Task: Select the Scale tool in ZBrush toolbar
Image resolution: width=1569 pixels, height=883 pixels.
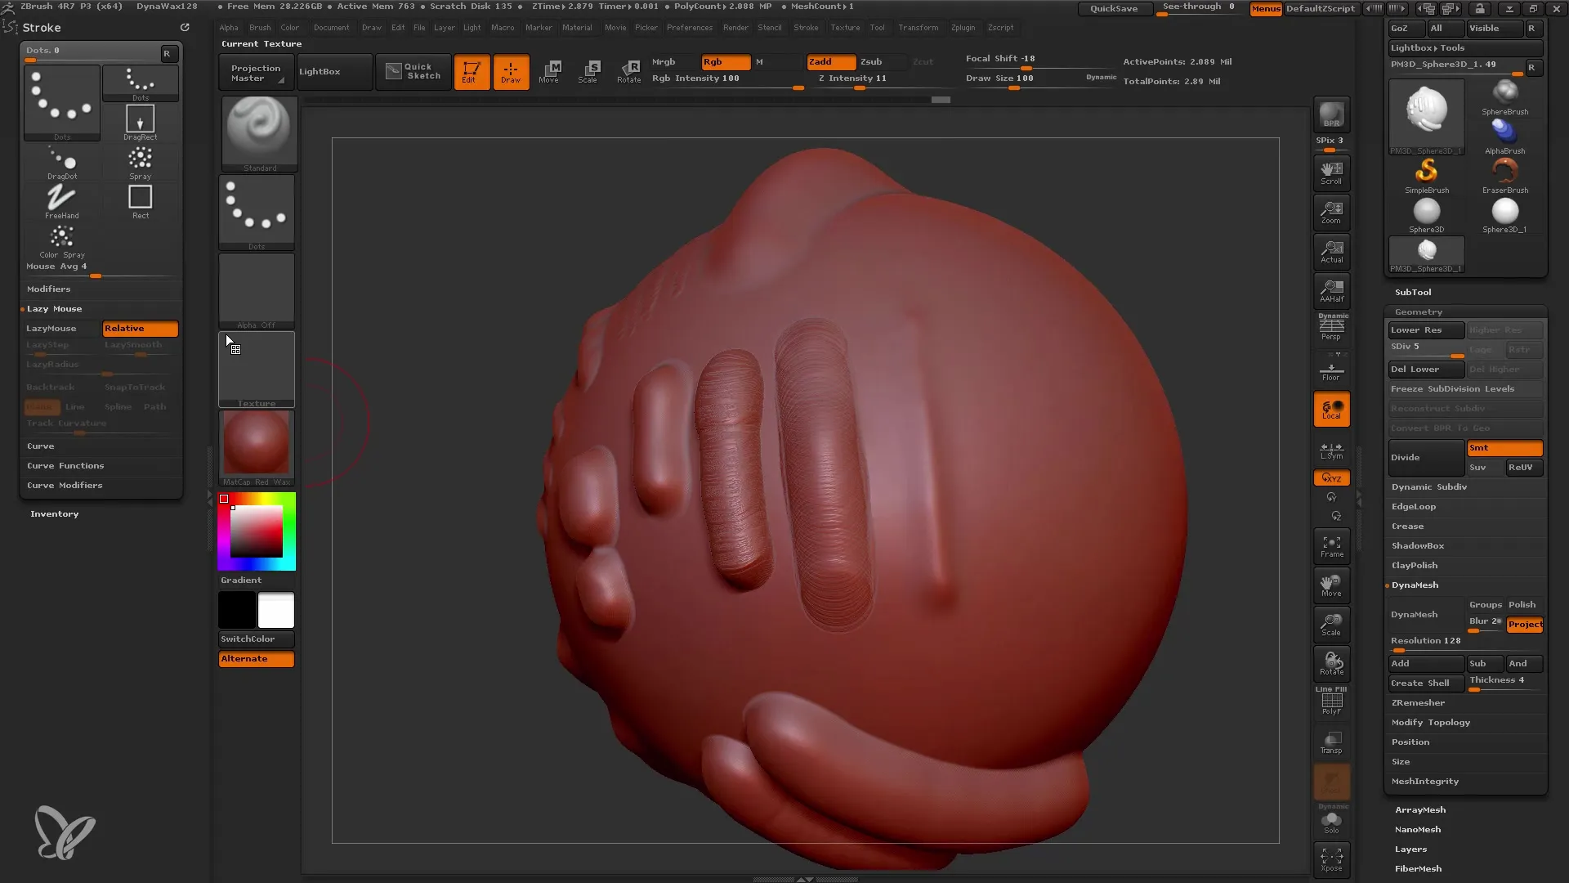Action: coord(591,70)
